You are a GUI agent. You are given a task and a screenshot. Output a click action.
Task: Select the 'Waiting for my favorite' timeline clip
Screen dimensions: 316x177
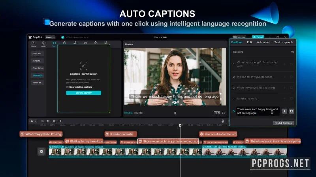pyautogui.click(x=84, y=141)
